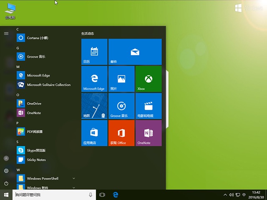Open the Mail (邮件) tile
The height and width of the screenshot is (200, 267).
pos(135,52)
